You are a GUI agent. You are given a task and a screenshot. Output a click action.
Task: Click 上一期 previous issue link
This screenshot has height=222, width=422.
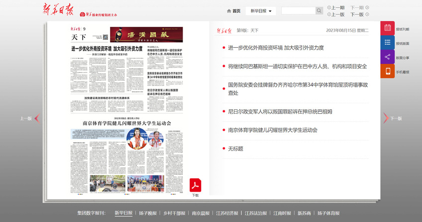[336, 7]
